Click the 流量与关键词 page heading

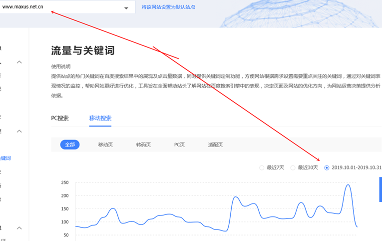[x=83, y=50]
